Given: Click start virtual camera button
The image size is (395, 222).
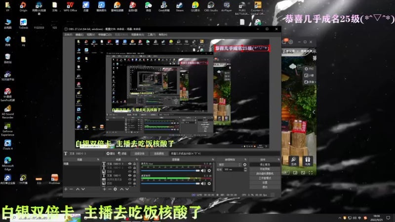Looking at the screenshot, I should (x=265, y=174).
